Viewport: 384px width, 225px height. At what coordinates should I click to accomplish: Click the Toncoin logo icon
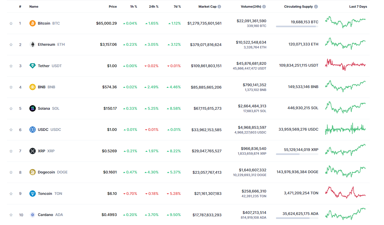click(33, 194)
